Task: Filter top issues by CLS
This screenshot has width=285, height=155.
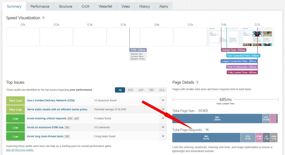Action: [162, 90]
